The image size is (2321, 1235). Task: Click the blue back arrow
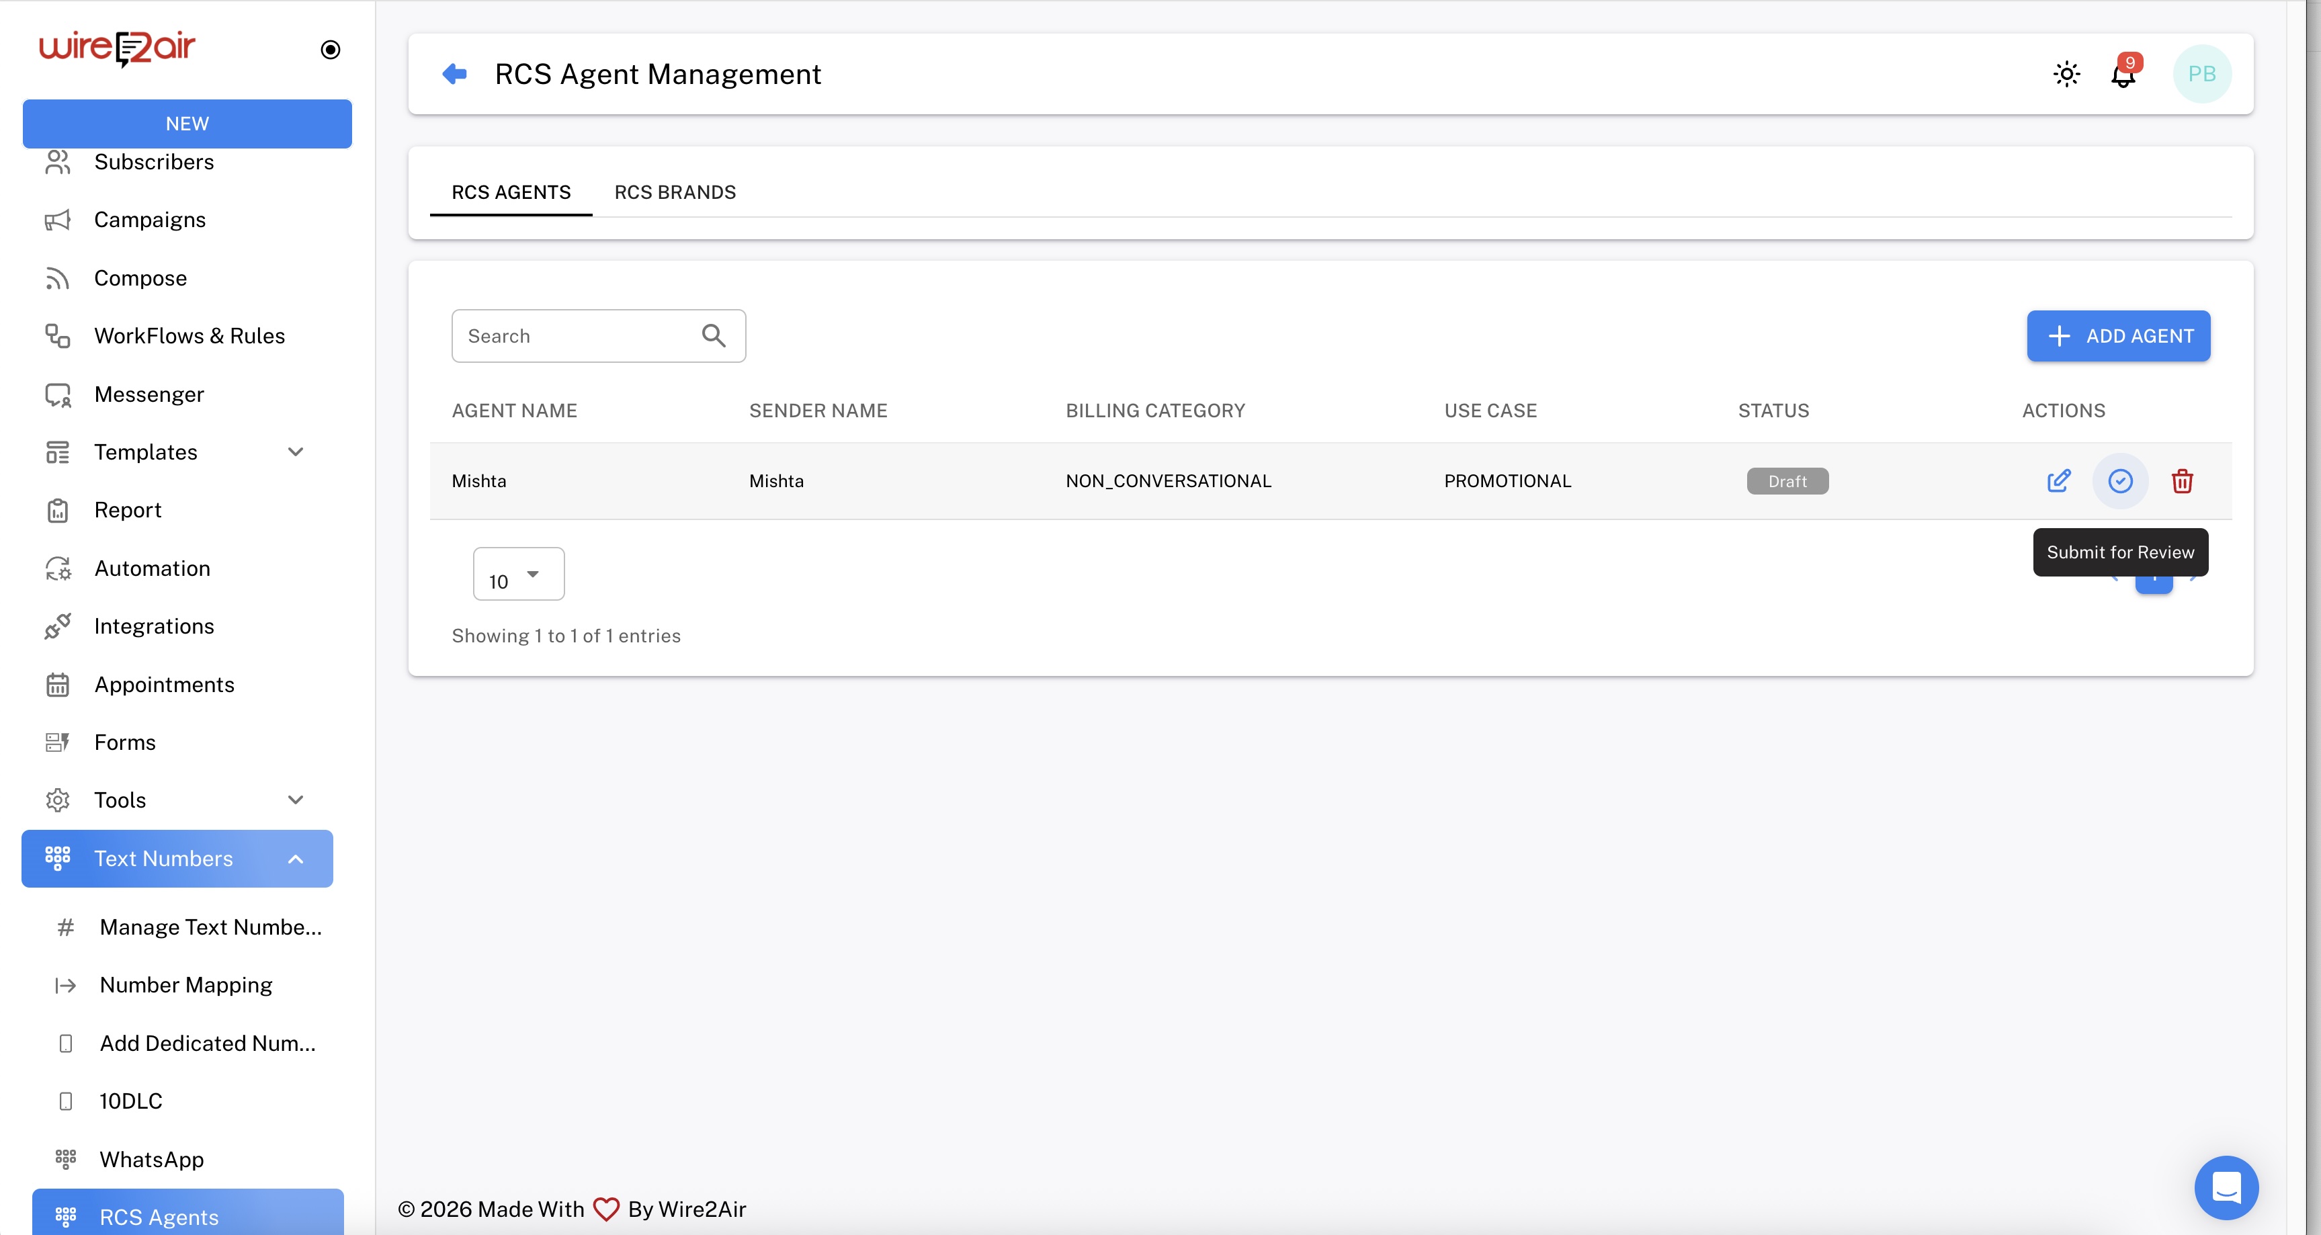455,74
